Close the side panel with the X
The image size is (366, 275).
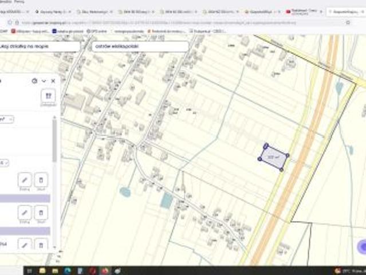coord(53,81)
